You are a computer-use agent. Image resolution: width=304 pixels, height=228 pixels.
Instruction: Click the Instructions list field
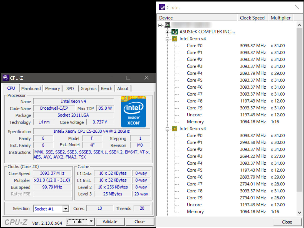92,154
